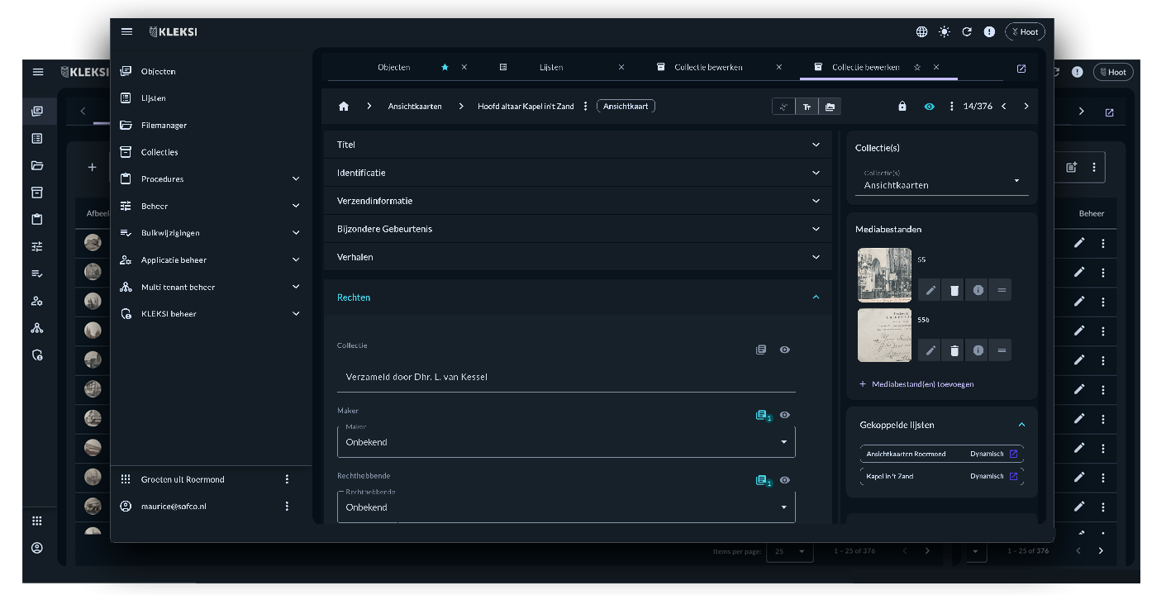Toggle the blue favorite star on the Objecten tab
1166x595 pixels.
[445, 67]
